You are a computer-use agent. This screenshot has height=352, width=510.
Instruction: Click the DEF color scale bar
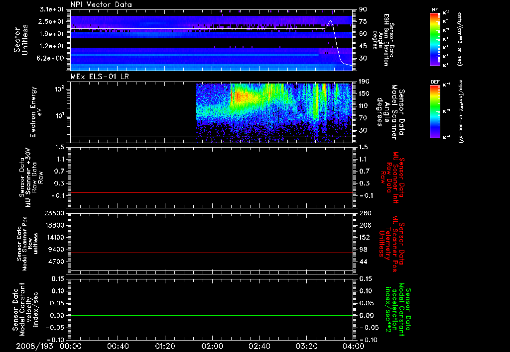(x=435, y=111)
